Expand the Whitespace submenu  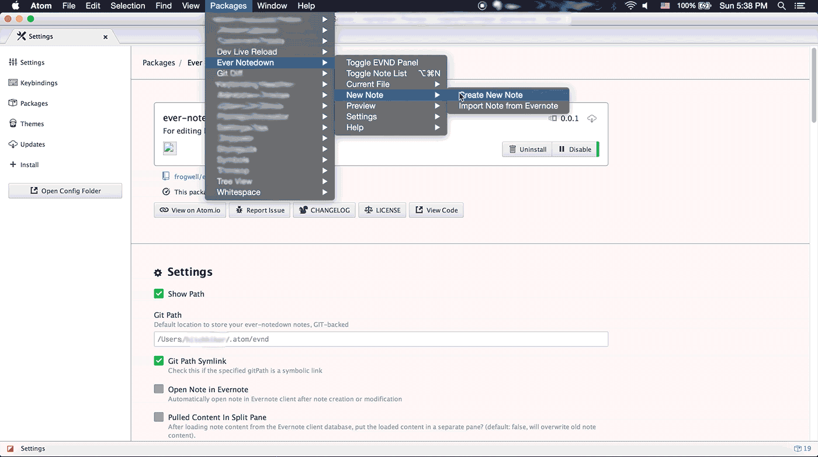pyautogui.click(x=270, y=192)
